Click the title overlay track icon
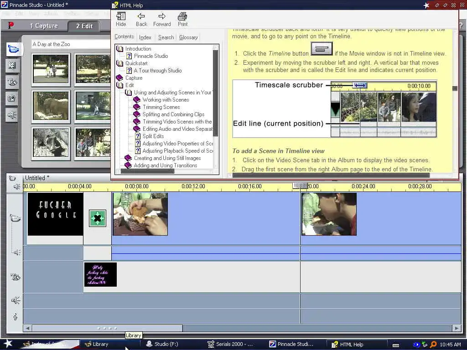 click(x=15, y=277)
